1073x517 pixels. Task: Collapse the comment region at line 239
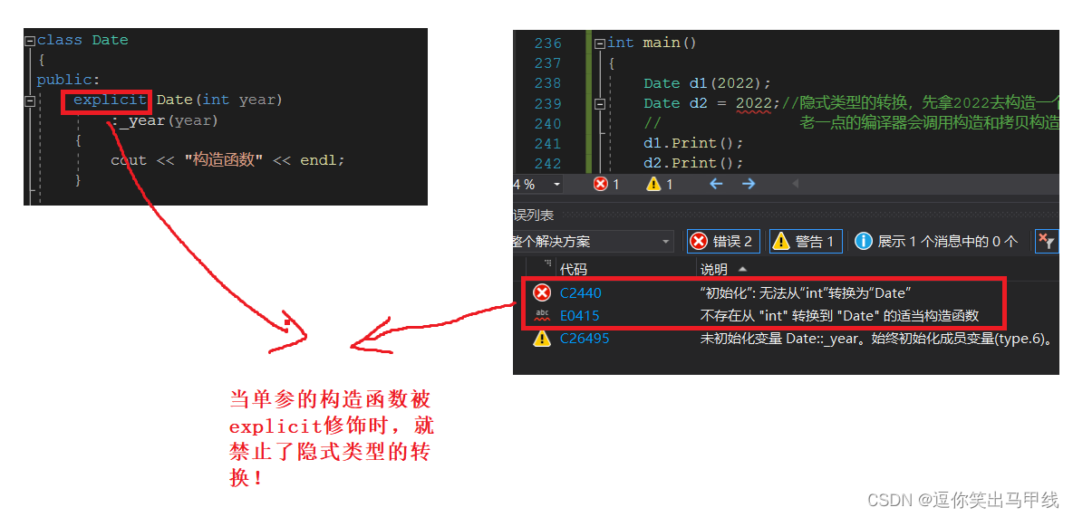600,104
